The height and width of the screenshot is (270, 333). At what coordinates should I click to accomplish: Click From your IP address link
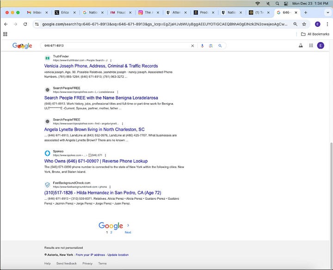90,255
